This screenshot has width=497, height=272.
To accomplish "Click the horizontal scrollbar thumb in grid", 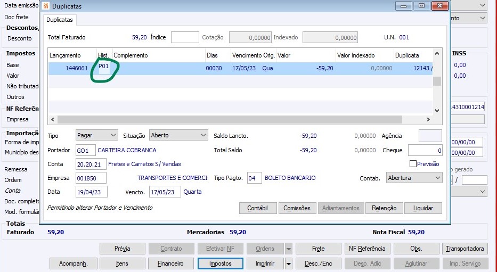I will [x=230, y=119].
